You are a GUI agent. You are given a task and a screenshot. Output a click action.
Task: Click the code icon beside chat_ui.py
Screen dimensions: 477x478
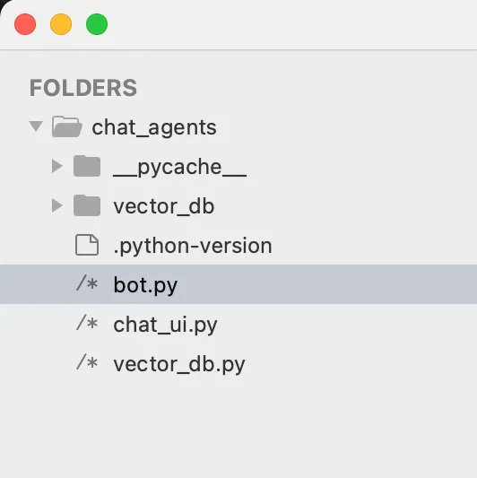pyautogui.click(x=87, y=323)
